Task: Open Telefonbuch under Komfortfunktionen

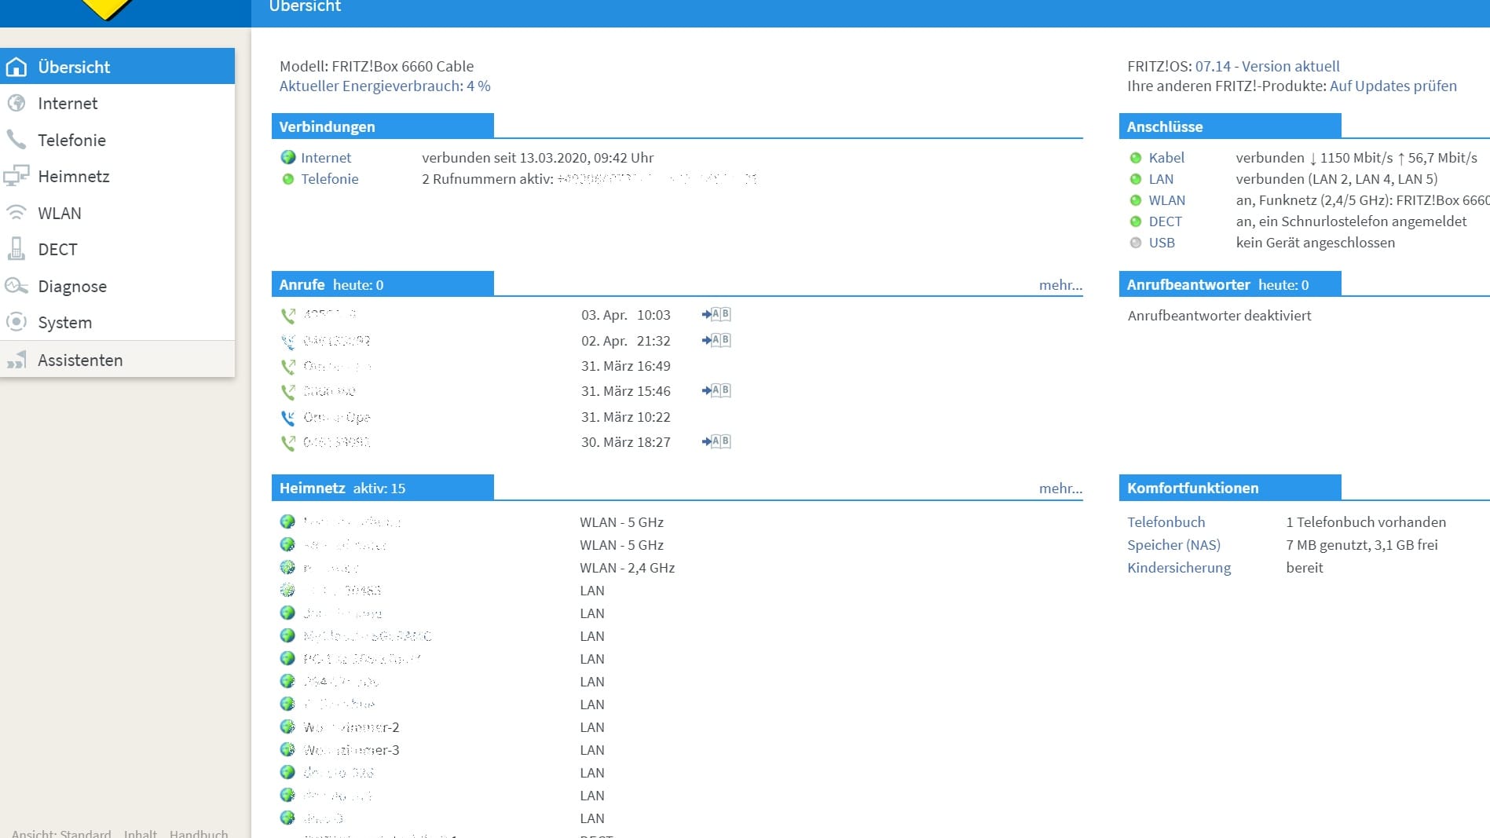Action: 1166,522
